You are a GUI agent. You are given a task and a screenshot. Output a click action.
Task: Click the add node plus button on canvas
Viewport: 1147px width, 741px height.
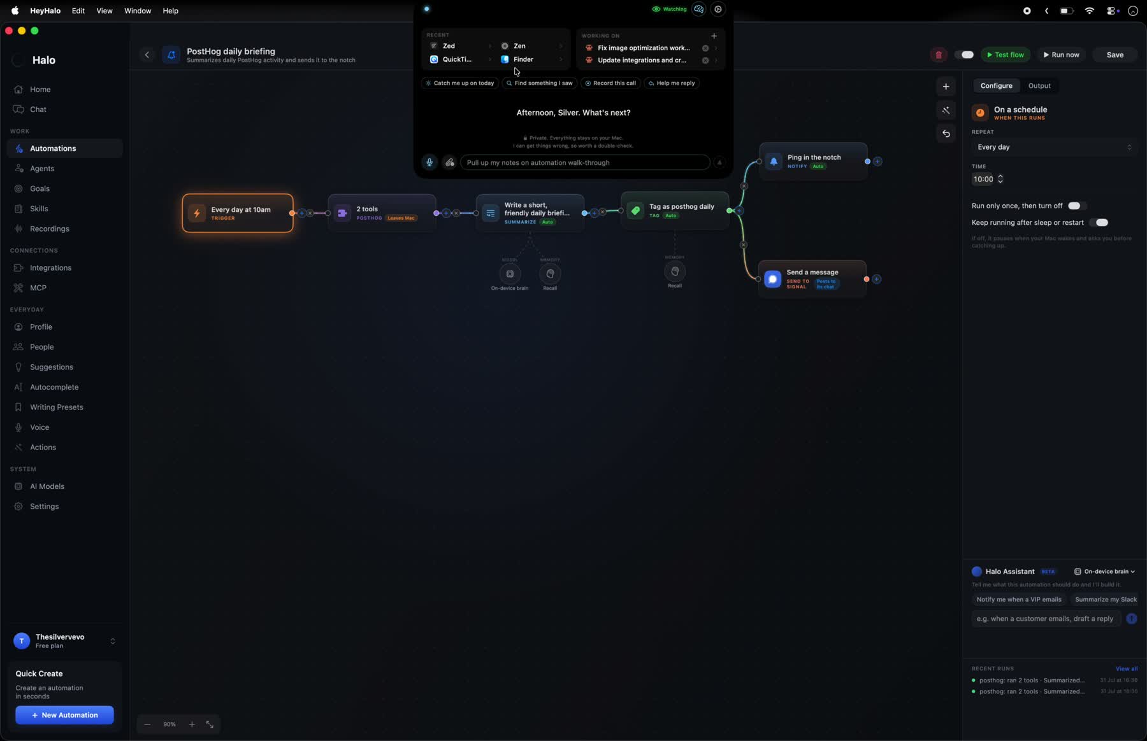pyautogui.click(x=946, y=87)
